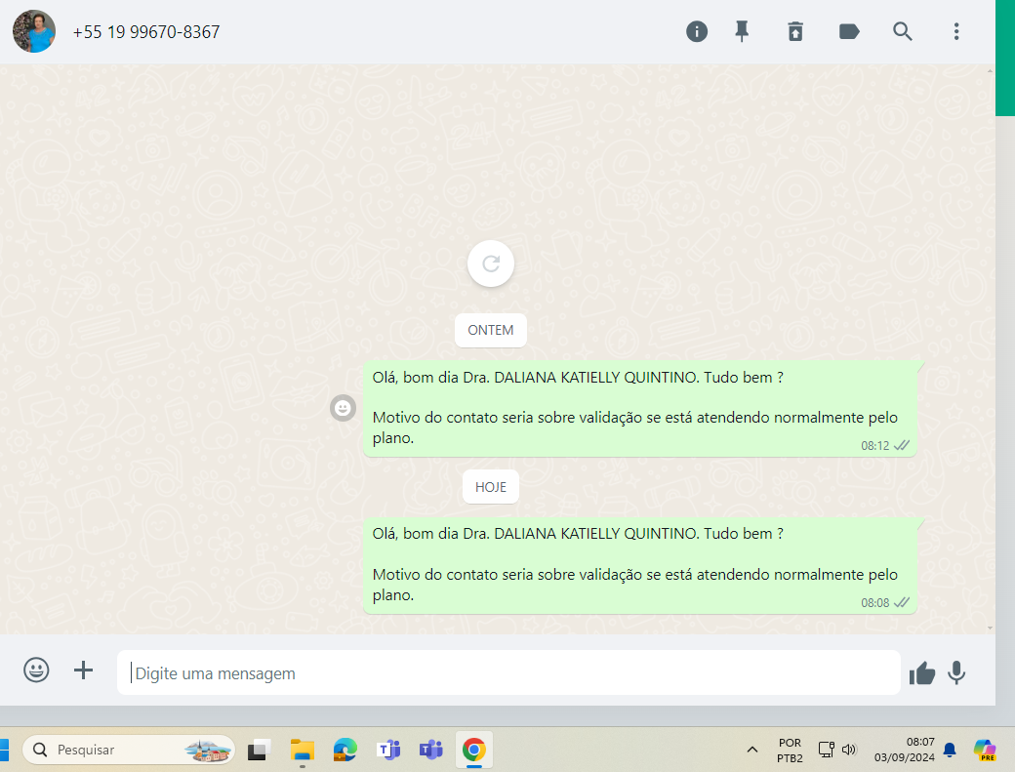Open attachments with the plus icon

[84, 670]
